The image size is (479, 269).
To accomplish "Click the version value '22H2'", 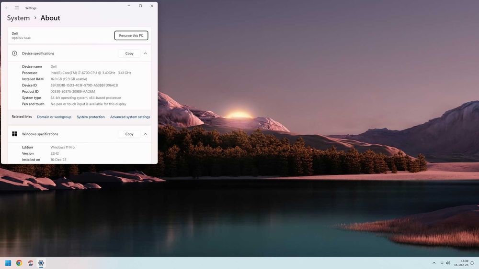I will tap(55, 153).
